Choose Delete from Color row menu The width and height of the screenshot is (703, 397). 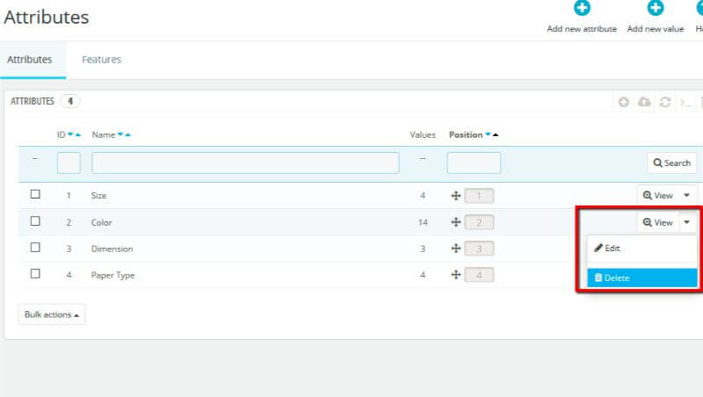pyautogui.click(x=642, y=278)
